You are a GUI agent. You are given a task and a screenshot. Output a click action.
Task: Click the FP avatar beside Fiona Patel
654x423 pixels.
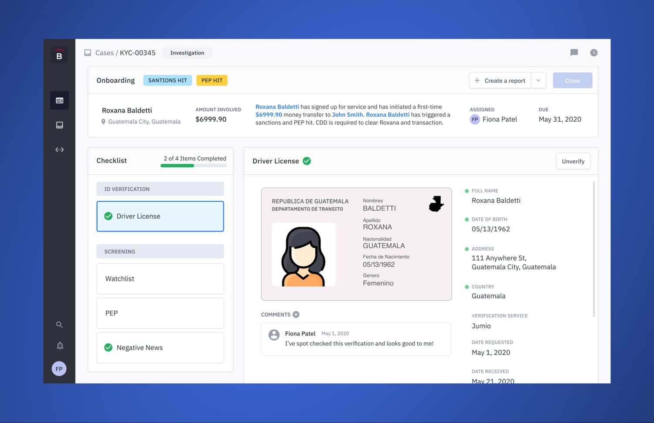point(475,119)
